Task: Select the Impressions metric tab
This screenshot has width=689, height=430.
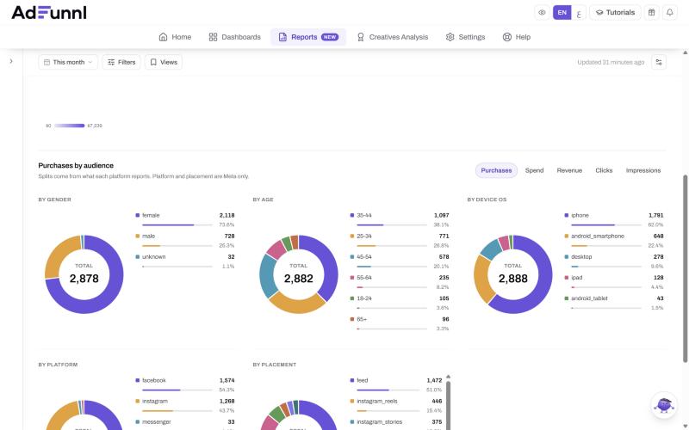Action: (x=642, y=170)
